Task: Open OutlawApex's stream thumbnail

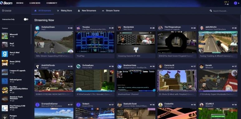Action: 95,81
